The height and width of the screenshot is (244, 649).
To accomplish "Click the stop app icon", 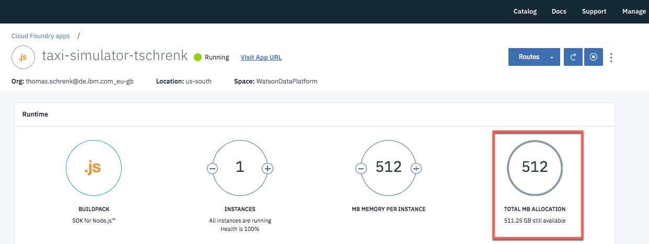I will [x=593, y=57].
